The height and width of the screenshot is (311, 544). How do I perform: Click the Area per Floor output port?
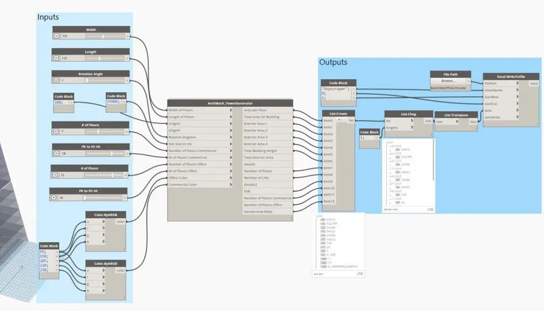(x=267, y=110)
